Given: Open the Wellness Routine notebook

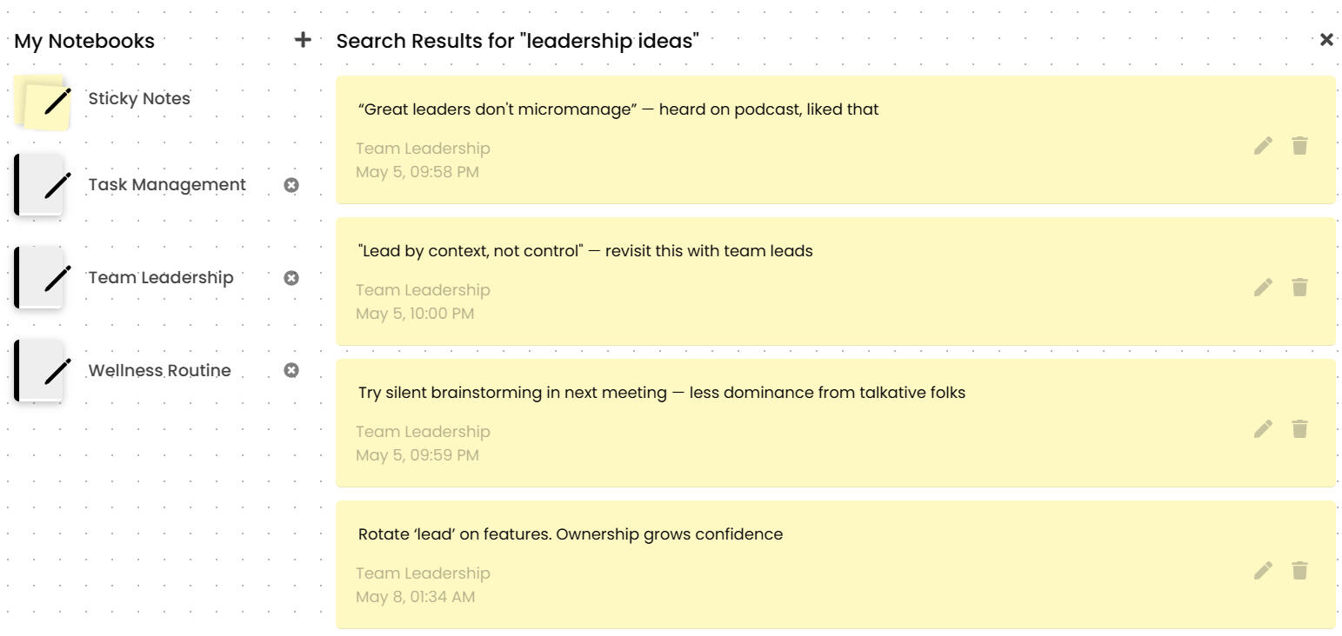Looking at the screenshot, I should point(159,371).
